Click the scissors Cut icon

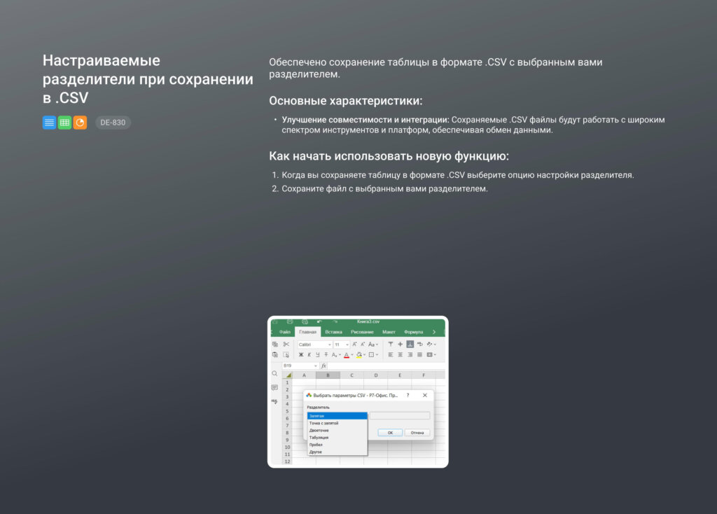tap(286, 345)
